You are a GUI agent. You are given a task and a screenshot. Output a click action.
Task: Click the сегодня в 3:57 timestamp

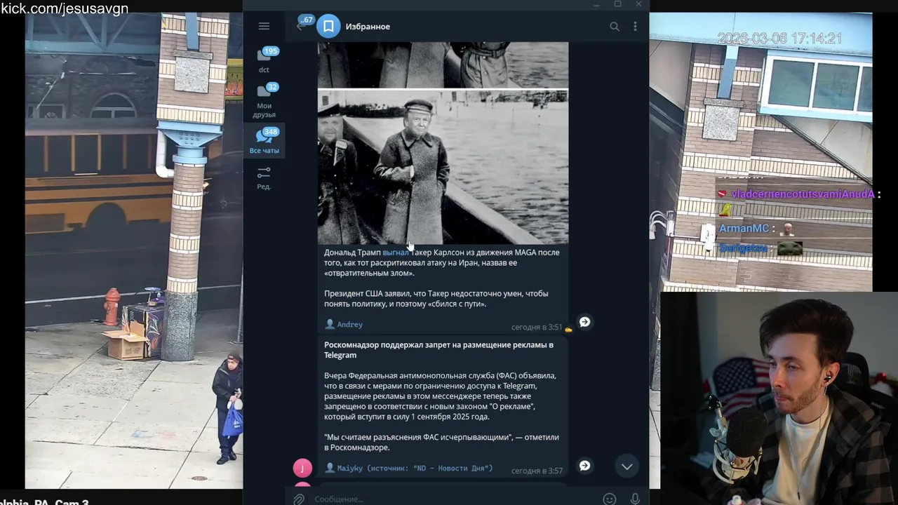click(x=537, y=471)
